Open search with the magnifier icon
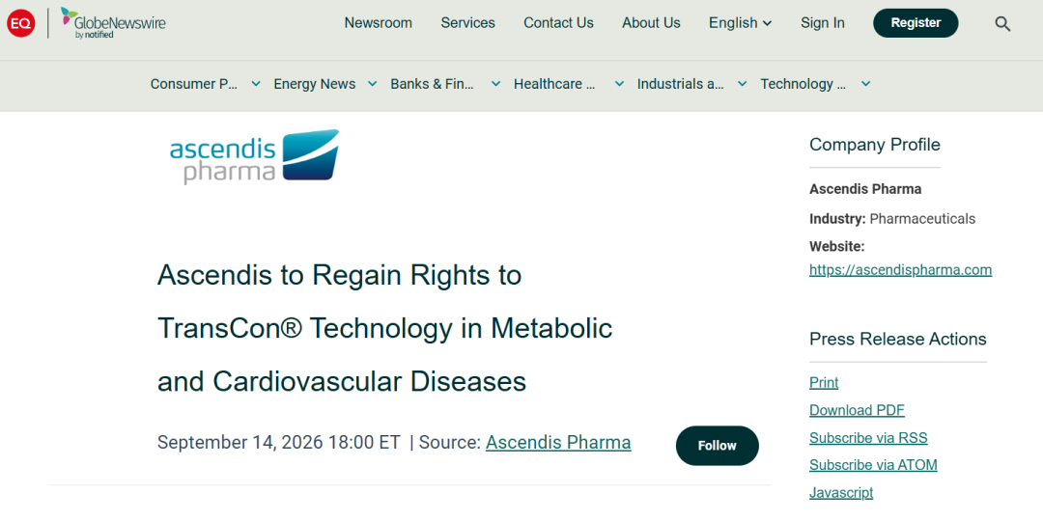Image resolution: width=1043 pixels, height=521 pixels. (1002, 24)
